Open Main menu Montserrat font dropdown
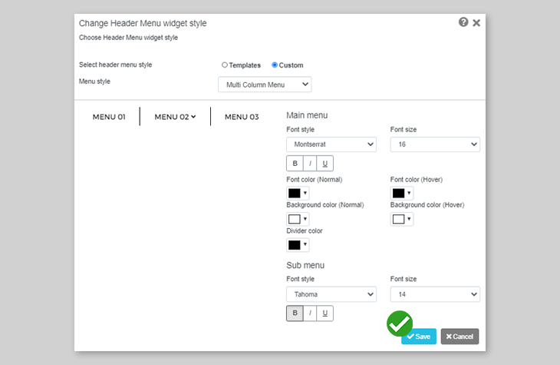 click(x=331, y=144)
